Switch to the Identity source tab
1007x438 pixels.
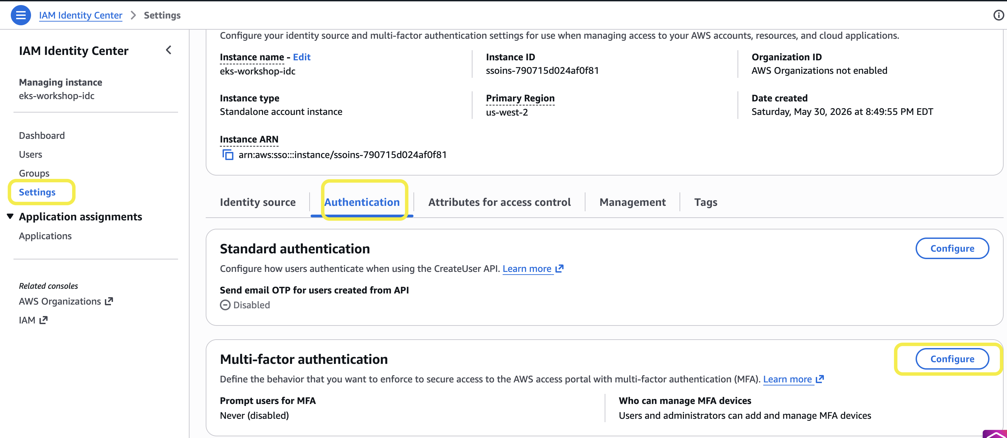(258, 202)
